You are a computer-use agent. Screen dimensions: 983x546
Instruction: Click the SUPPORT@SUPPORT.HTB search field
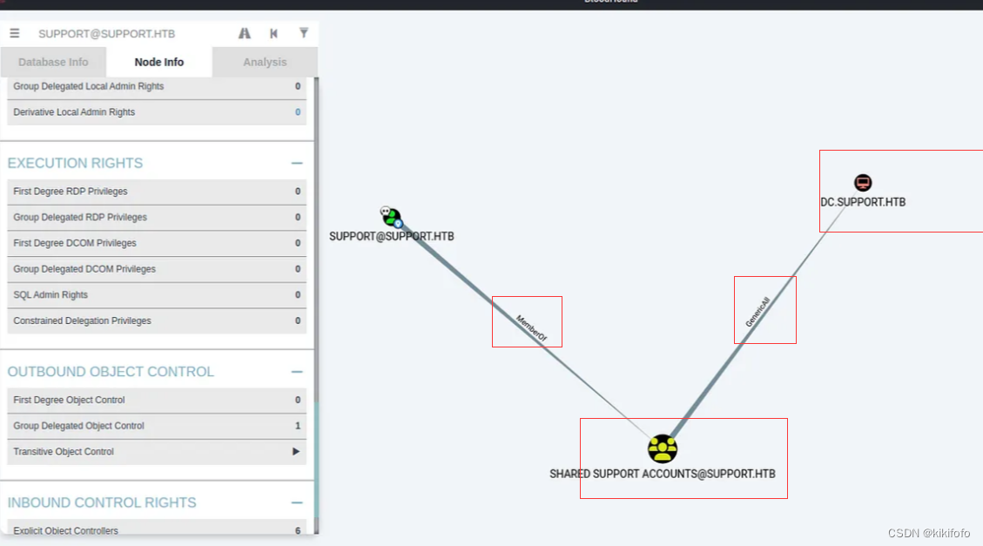(x=129, y=34)
